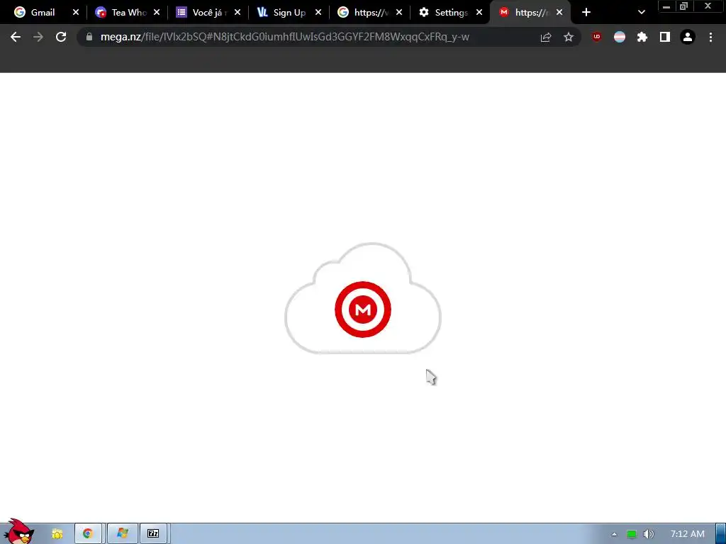Close the active MEGA tab
Screen dimensions: 726x544
559,13
